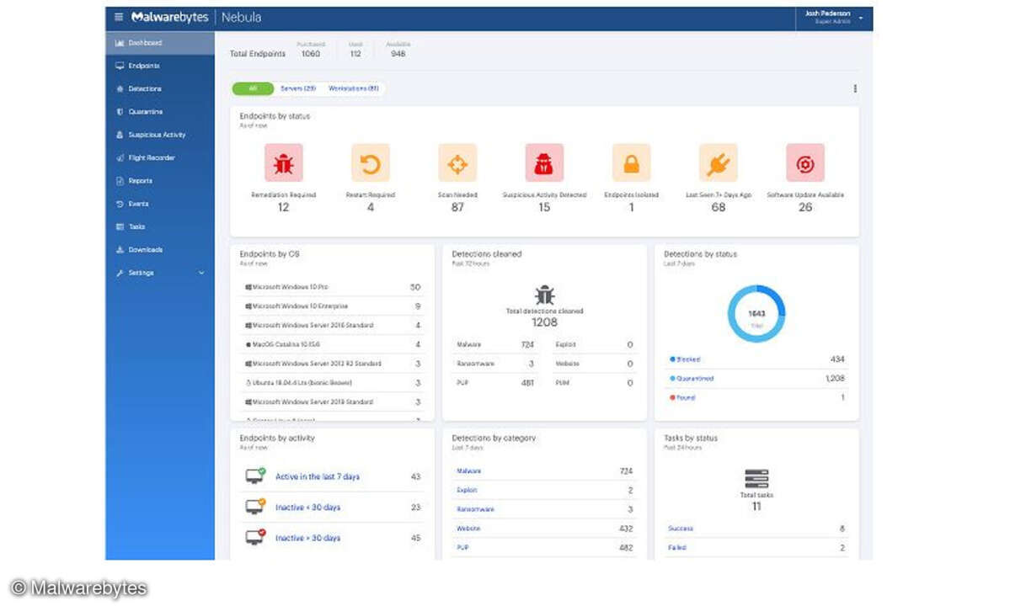The height and width of the screenshot is (606, 1010).
Task: Select the Ubuntu 18.04.4 LTS row
Action: coord(333,383)
